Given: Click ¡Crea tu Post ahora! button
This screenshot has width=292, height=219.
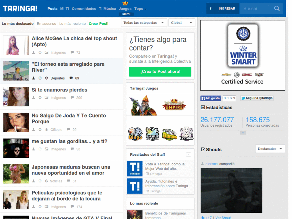Looking at the screenshot, I should [160, 72].
